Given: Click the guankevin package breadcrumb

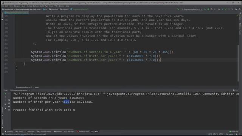Looking at the screenshot, I should 54,9.
